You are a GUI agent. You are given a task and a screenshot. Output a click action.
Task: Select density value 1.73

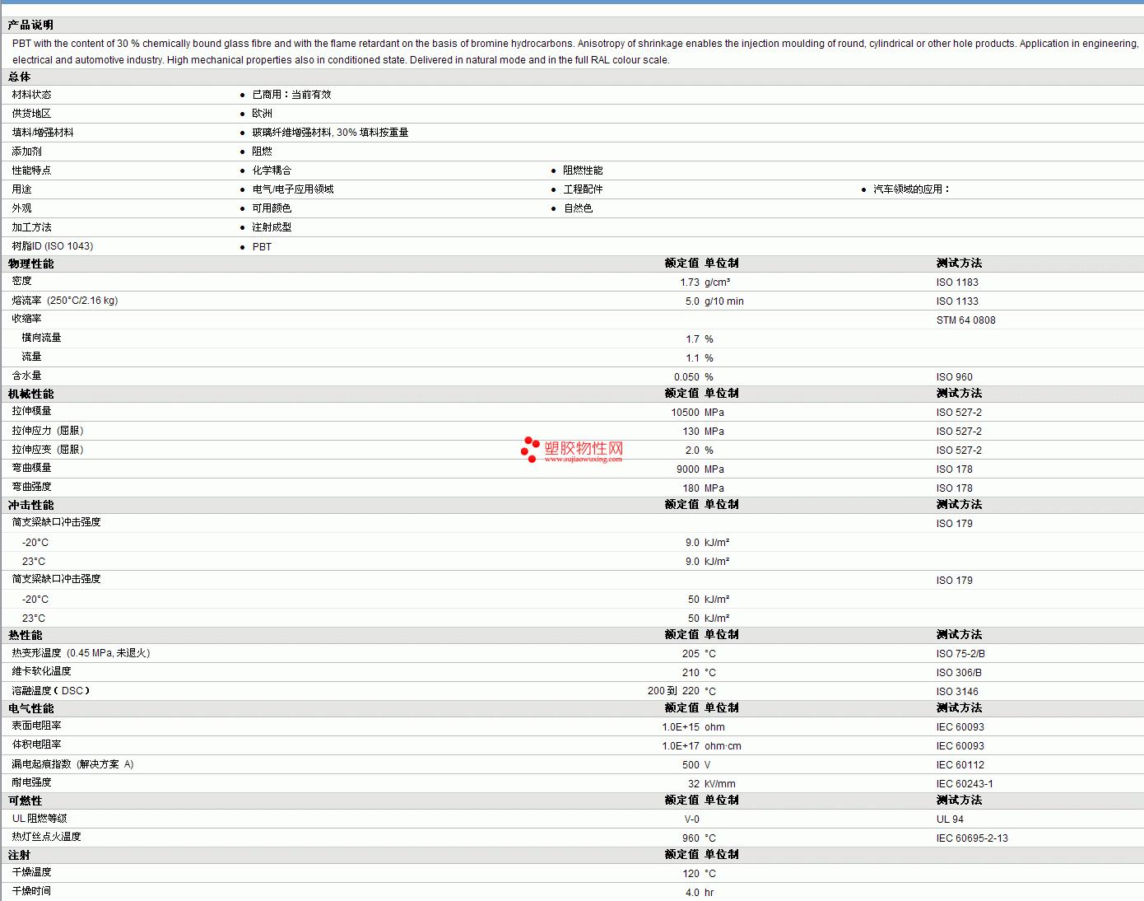[690, 282]
